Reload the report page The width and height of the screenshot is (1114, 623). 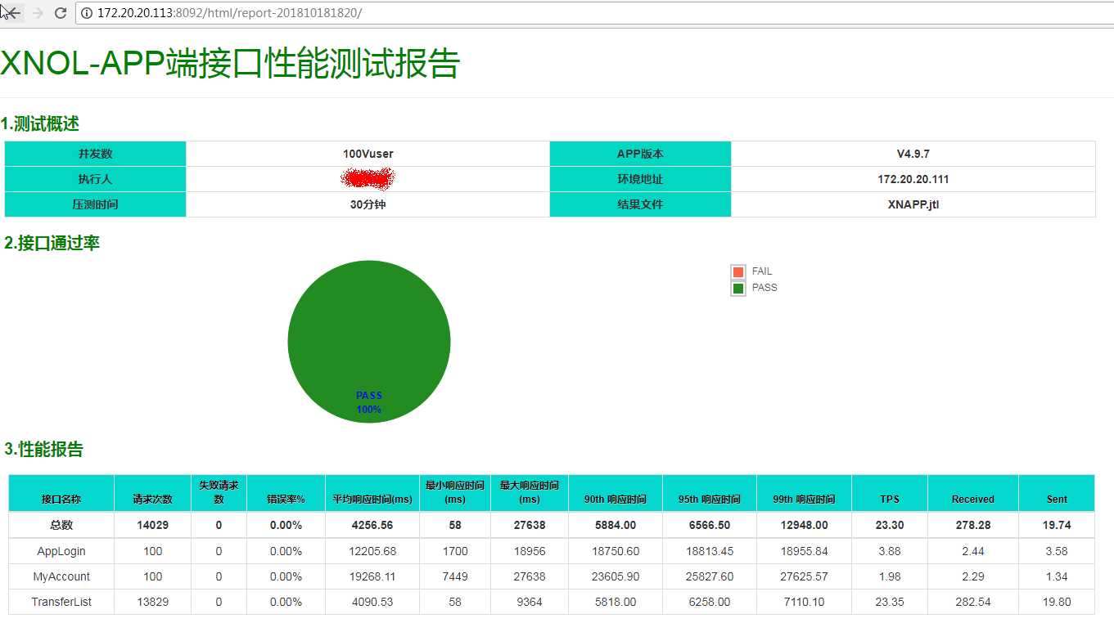point(60,13)
